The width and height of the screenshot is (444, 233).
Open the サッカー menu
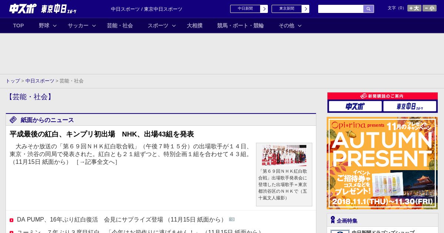78,26
